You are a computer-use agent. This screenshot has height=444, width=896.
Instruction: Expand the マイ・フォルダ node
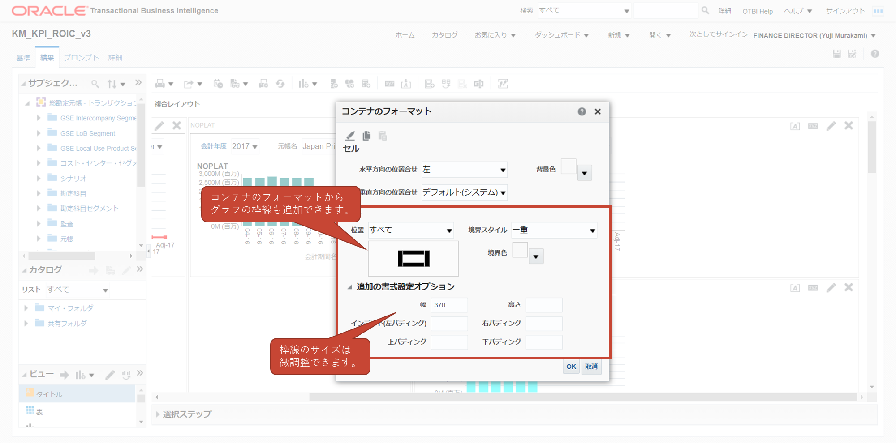26,308
